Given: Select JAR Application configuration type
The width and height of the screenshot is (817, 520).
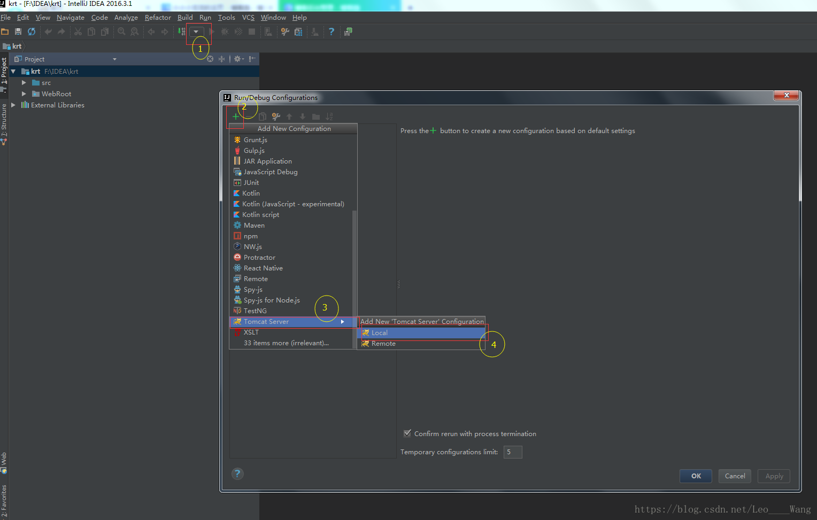Looking at the screenshot, I should pyautogui.click(x=291, y=161).
